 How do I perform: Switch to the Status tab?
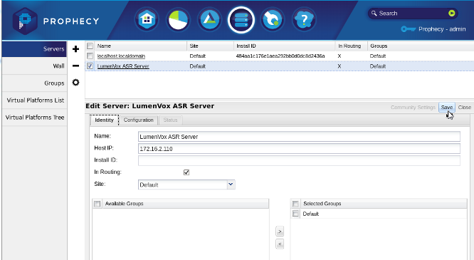click(x=170, y=120)
